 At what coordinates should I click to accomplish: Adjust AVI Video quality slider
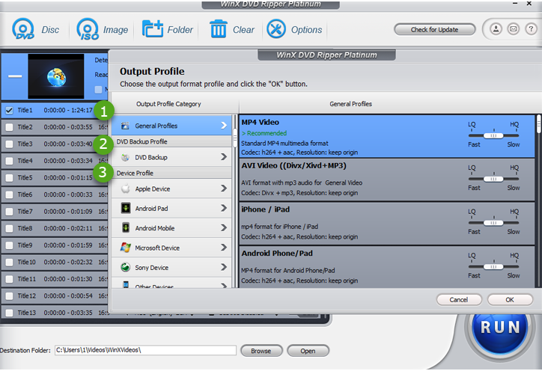(493, 179)
